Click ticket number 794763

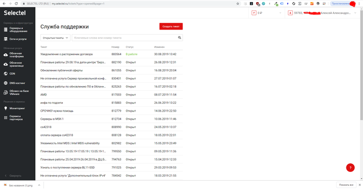[116, 160]
